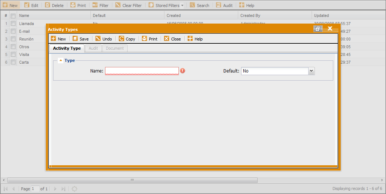This screenshot has height=194, width=386.
Task: Sort by the Created column header
Action: pyautogui.click(x=201, y=15)
